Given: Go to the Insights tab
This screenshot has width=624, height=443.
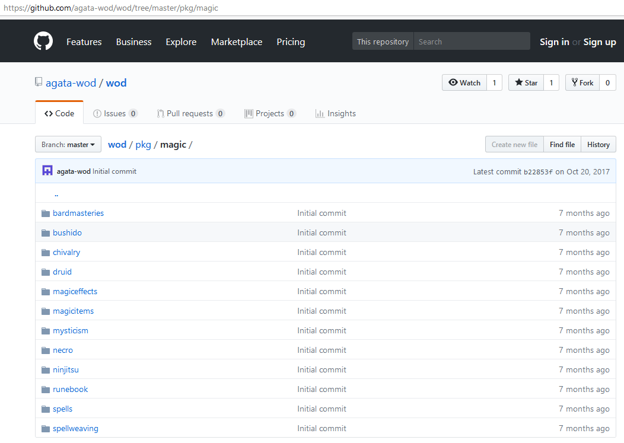Looking at the screenshot, I should coord(335,113).
